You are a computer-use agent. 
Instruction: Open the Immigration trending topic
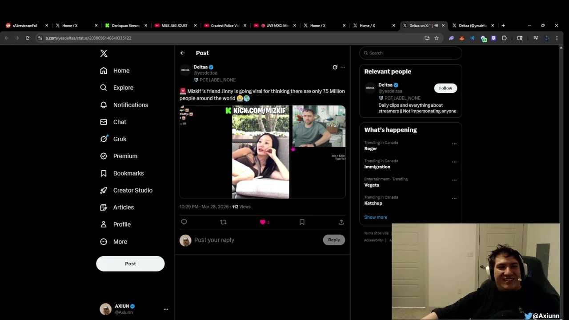(377, 167)
